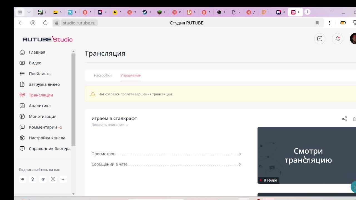Open the browser three-dot menu
Image resolution: width=356 pixels, height=200 pixels.
(330, 23)
